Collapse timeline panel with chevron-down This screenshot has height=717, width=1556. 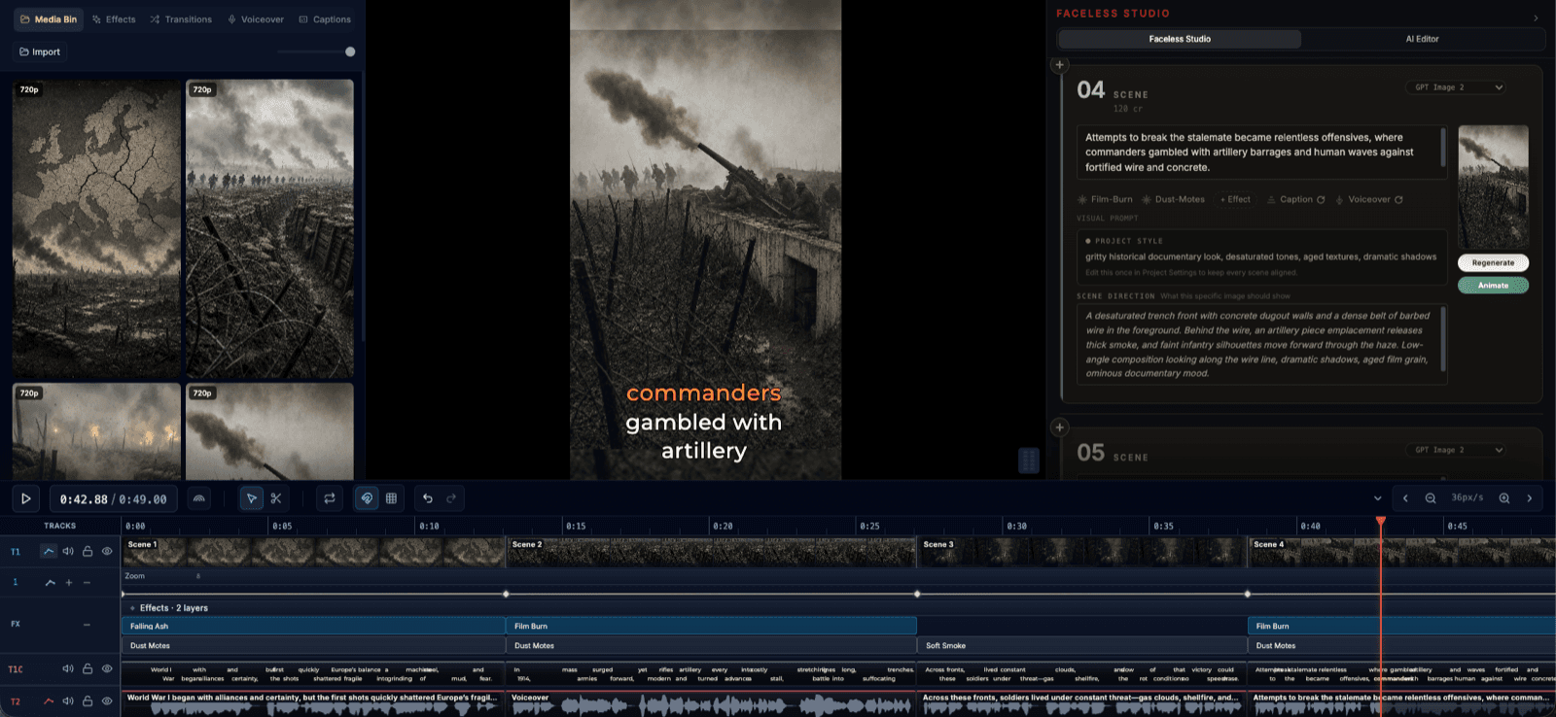tap(1378, 498)
